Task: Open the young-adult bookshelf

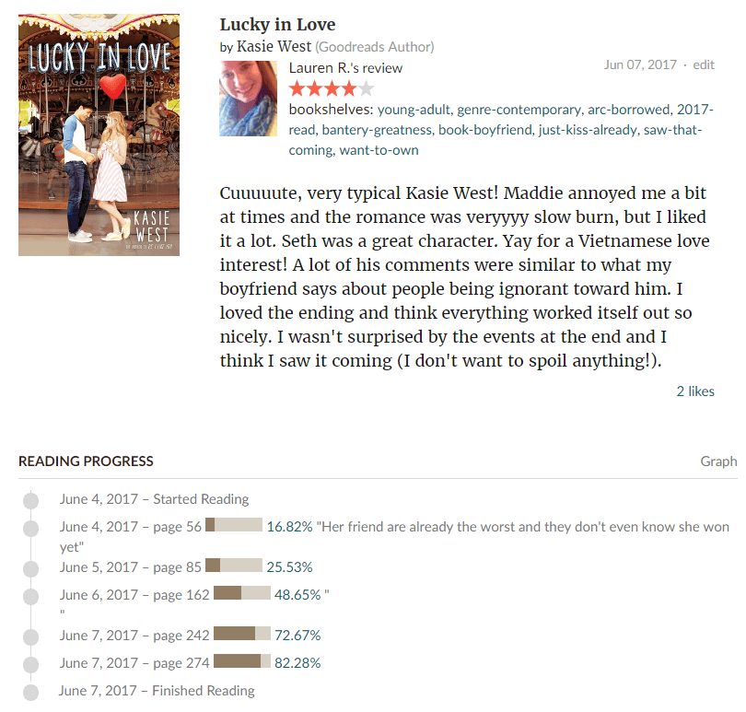Action: pos(414,110)
